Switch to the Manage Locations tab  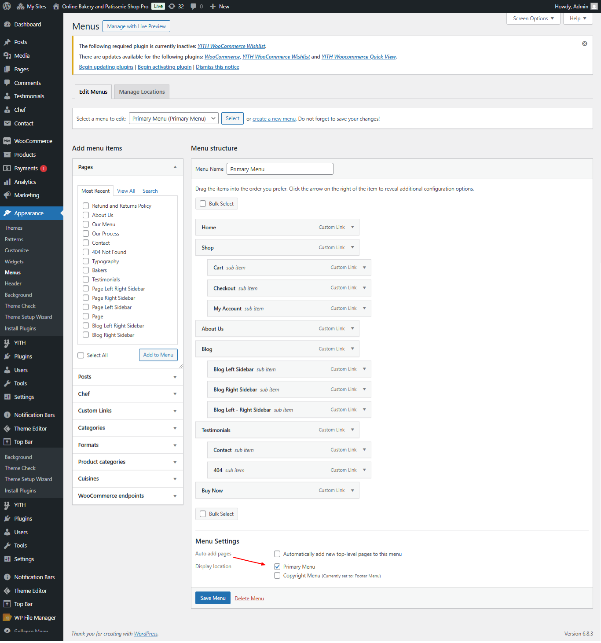tap(142, 92)
